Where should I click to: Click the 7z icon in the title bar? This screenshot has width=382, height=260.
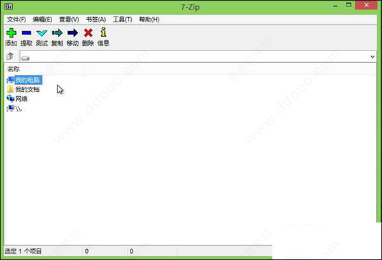[9, 6]
